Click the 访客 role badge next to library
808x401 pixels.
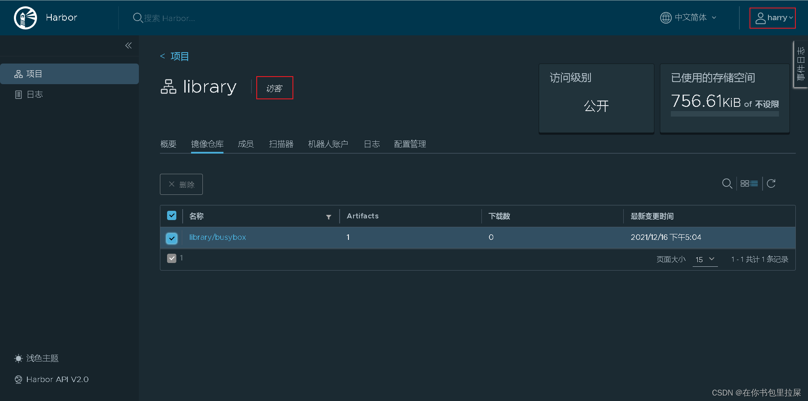pyautogui.click(x=274, y=88)
